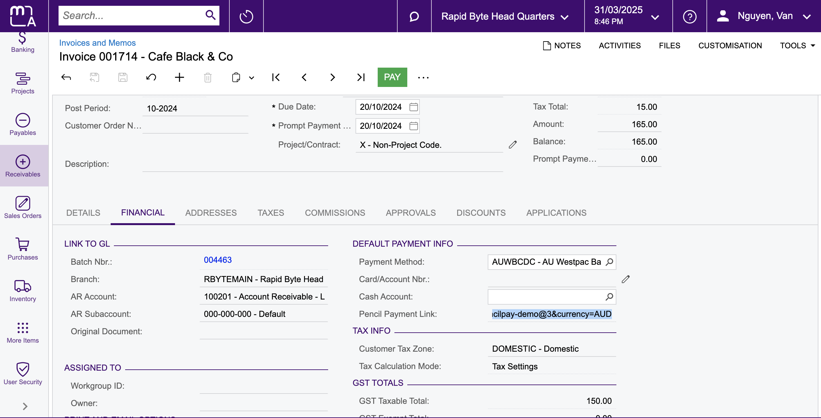Screen dimensions: 821x418
Task: Open the Commissions tab
Action: point(335,213)
